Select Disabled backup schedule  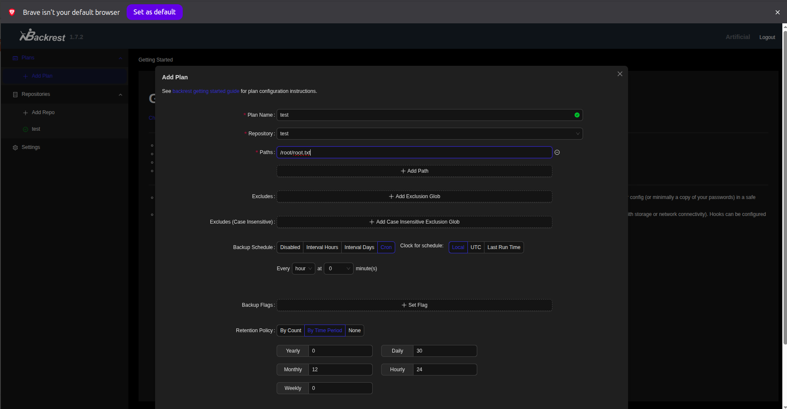pyautogui.click(x=290, y=247)
